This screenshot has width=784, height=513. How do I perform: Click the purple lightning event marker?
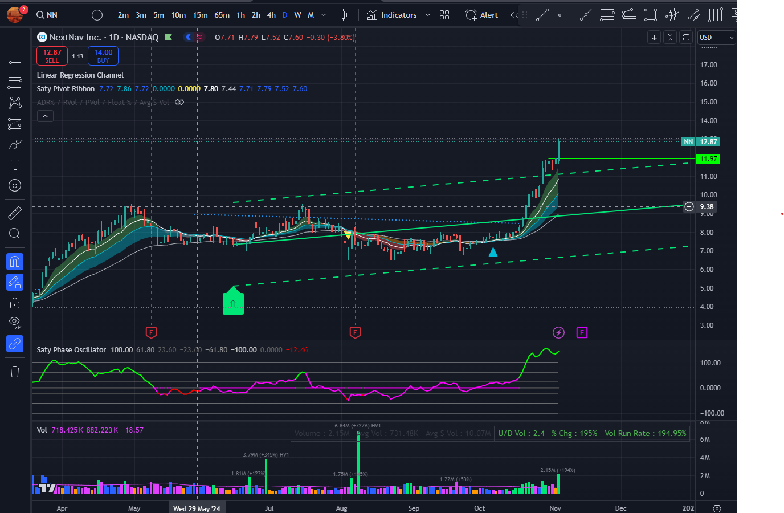point(558,332)
